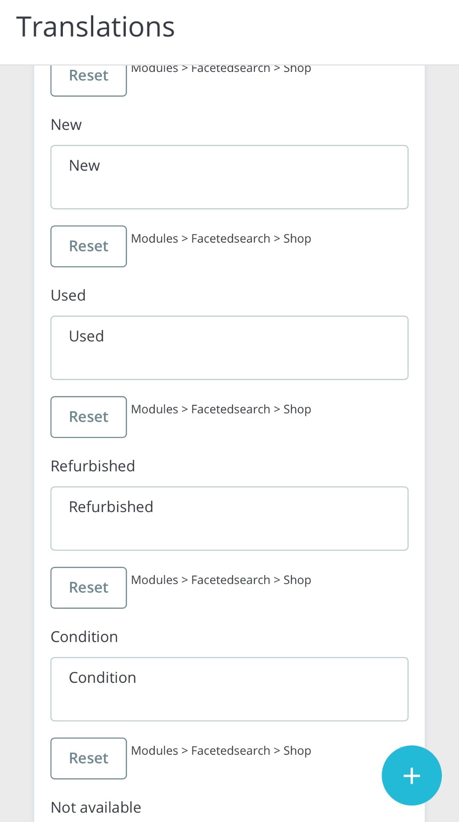Focus the Refurbished translation text field
Viewport: 459px width, 822px height.
pyautogui.click(x=229, y=518)
